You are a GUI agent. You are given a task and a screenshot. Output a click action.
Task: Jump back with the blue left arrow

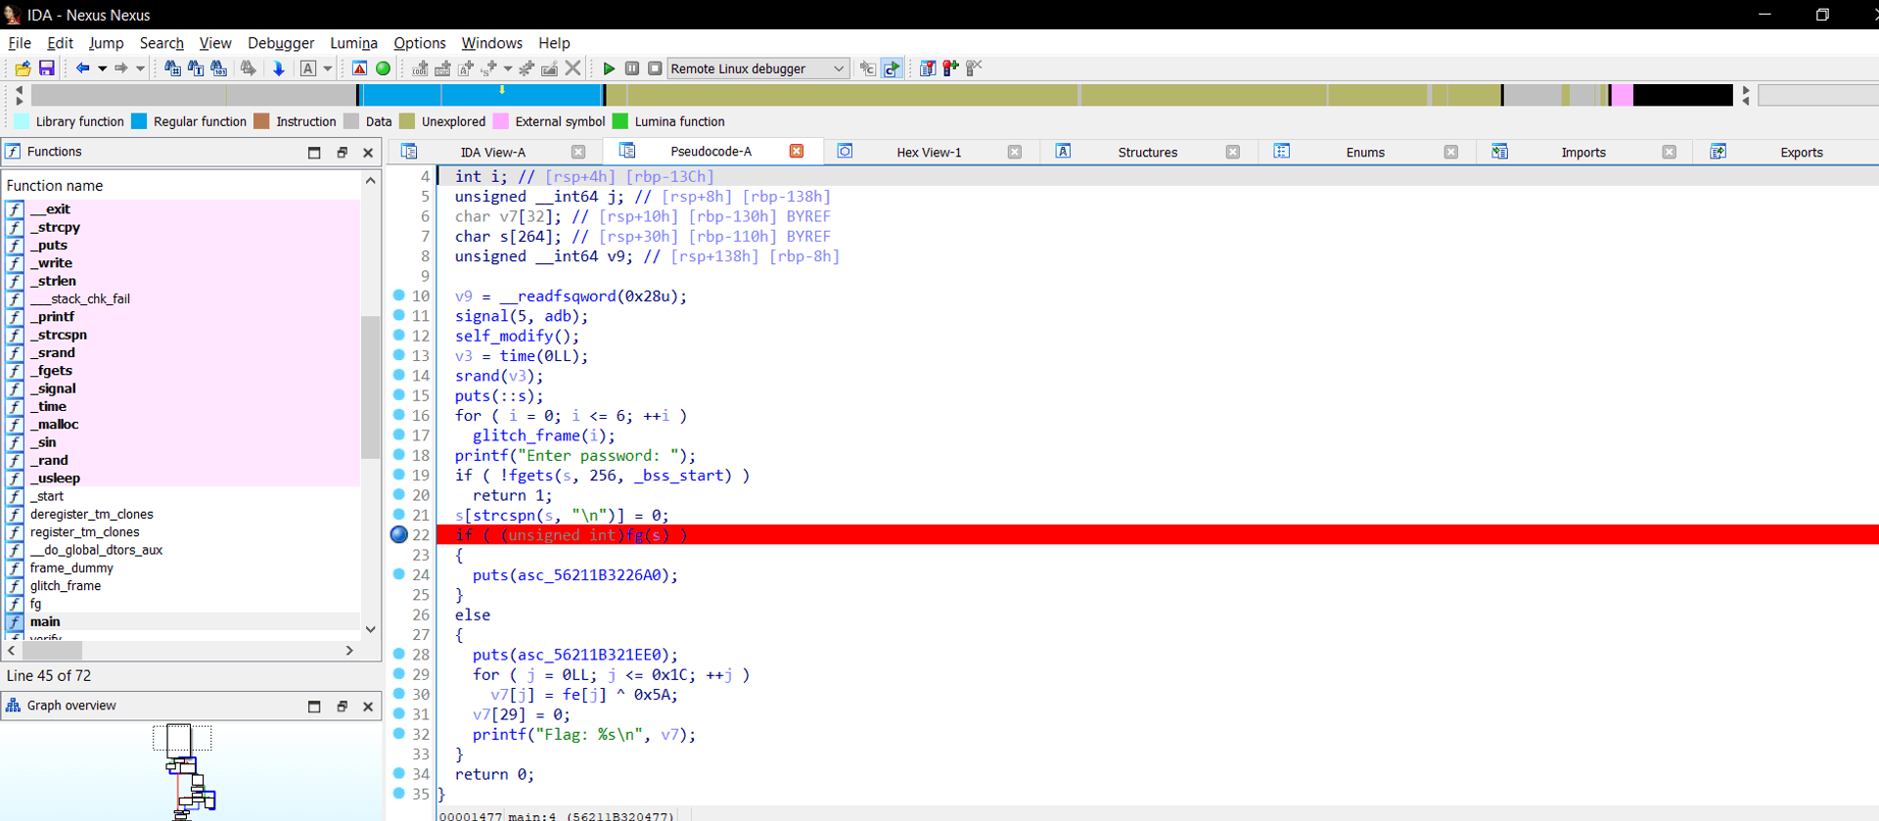coord(82,68)
